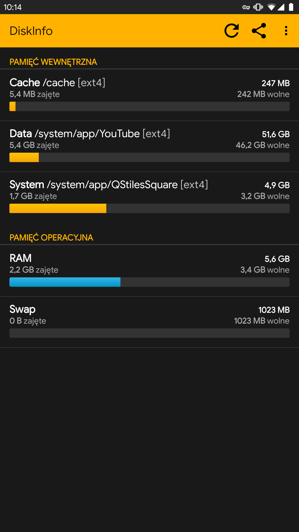
Task: Tap the clock showing 10:14
Action: pyautogui.click(x=13, y=7)
